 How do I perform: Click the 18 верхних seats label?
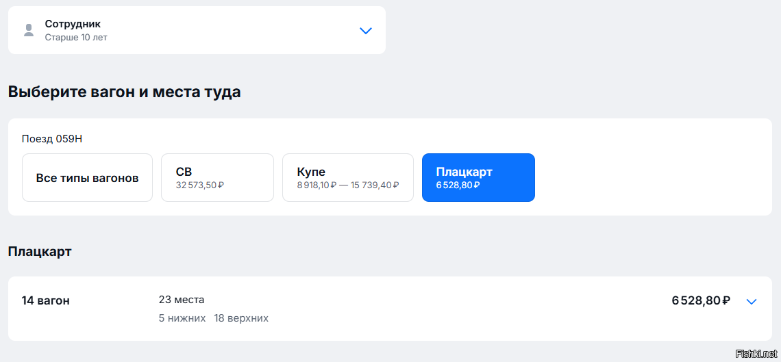click(241, 318)
